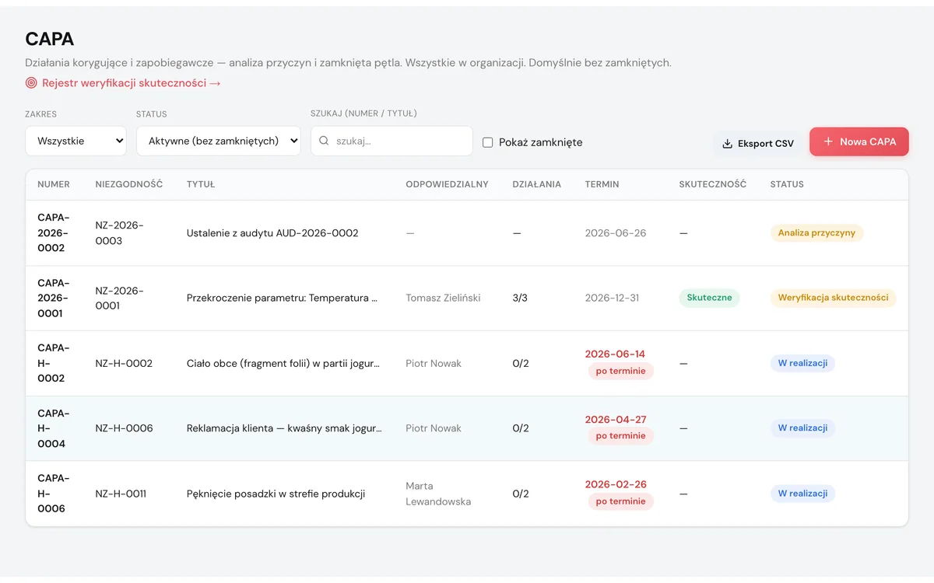Export the list with Eksport CSV

coord(758,144)
